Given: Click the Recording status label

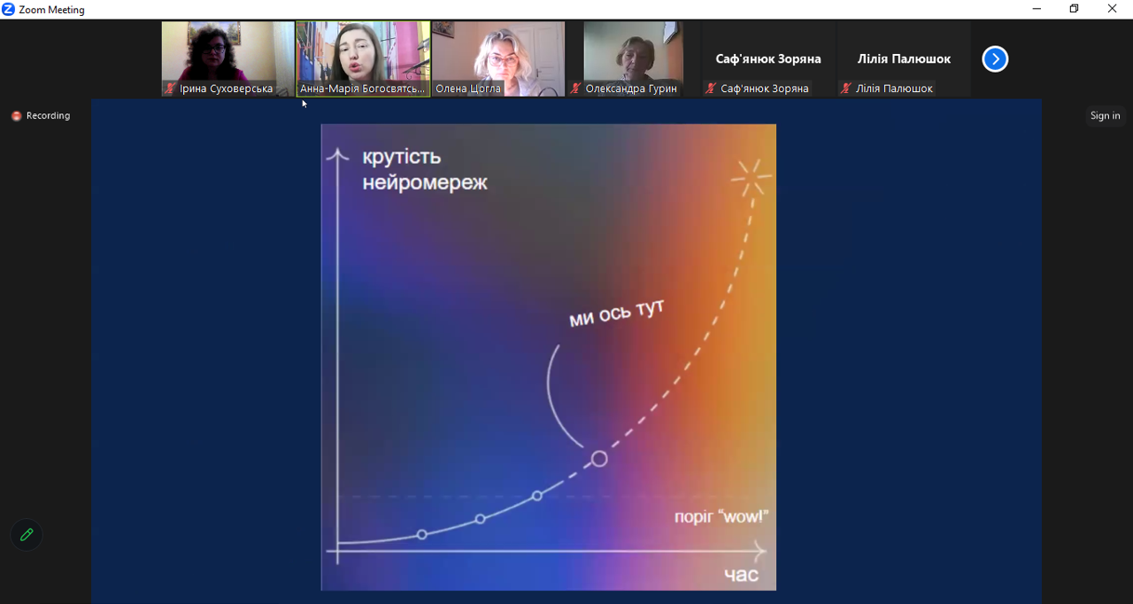Looking at the screenshot, I should coord(48,116).
